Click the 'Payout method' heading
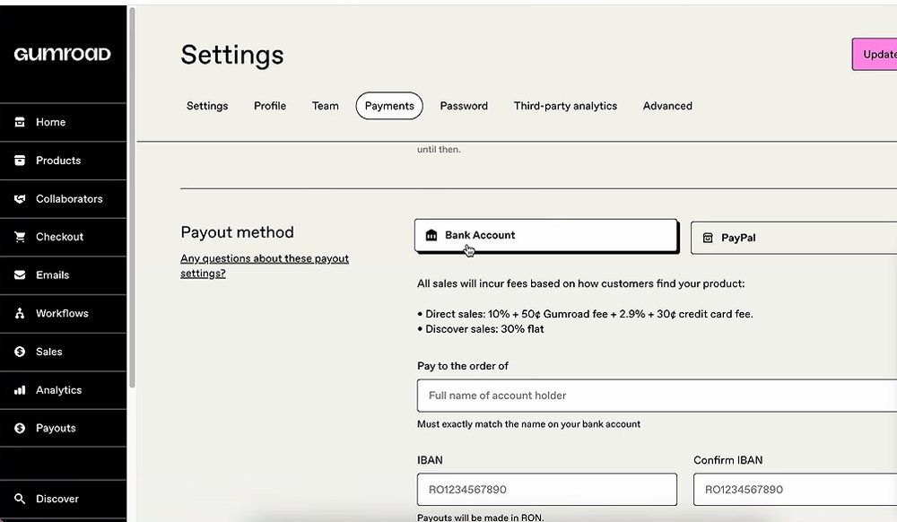This screenshot has height=522, width=897. [x=238, y=232]
